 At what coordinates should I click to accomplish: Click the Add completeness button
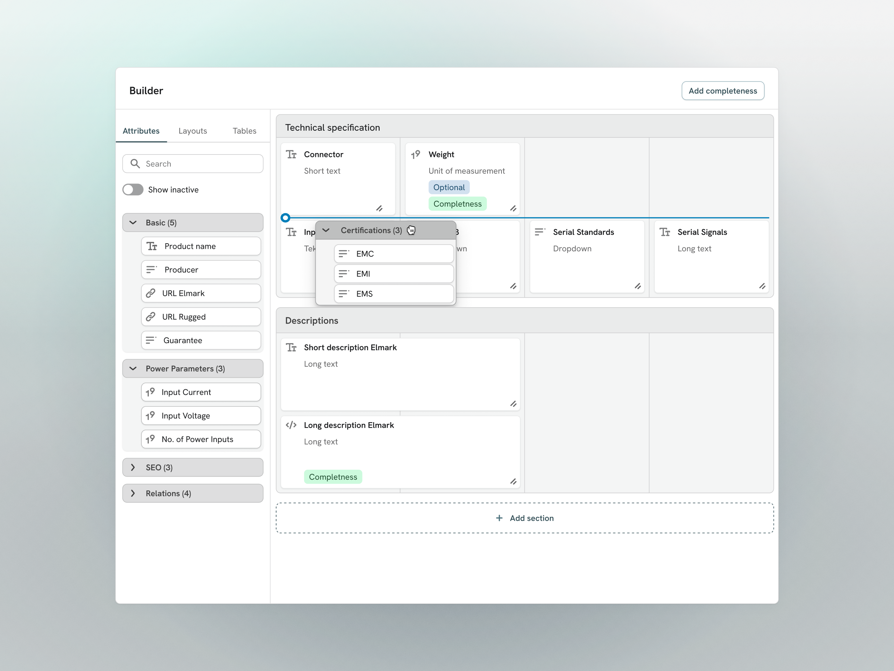pyautogui.click(x=723, y=91)
